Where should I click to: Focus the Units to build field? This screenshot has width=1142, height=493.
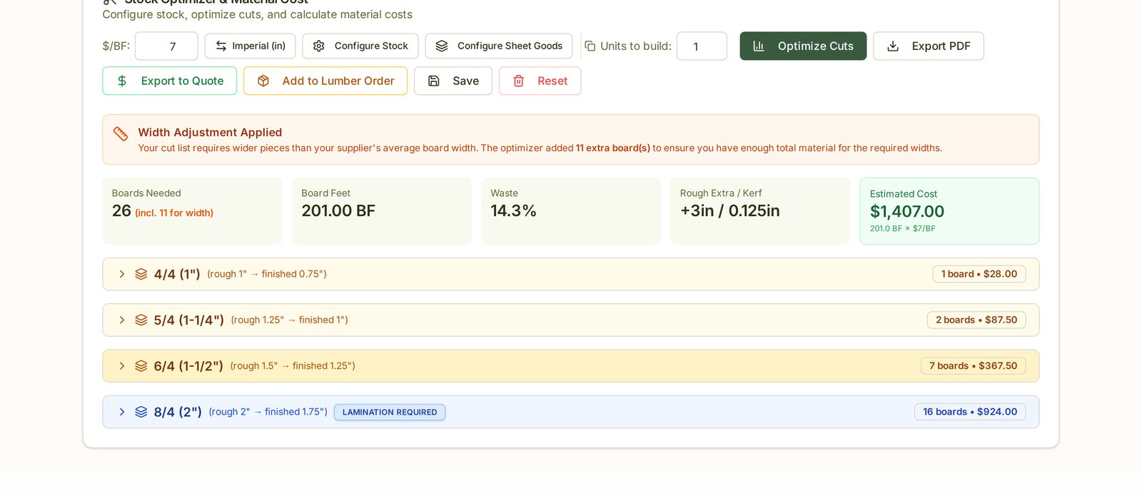pyautogui.click(x=702, y=46)
